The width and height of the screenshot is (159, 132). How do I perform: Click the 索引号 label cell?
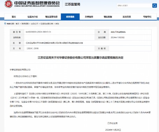tap(17, 32)
